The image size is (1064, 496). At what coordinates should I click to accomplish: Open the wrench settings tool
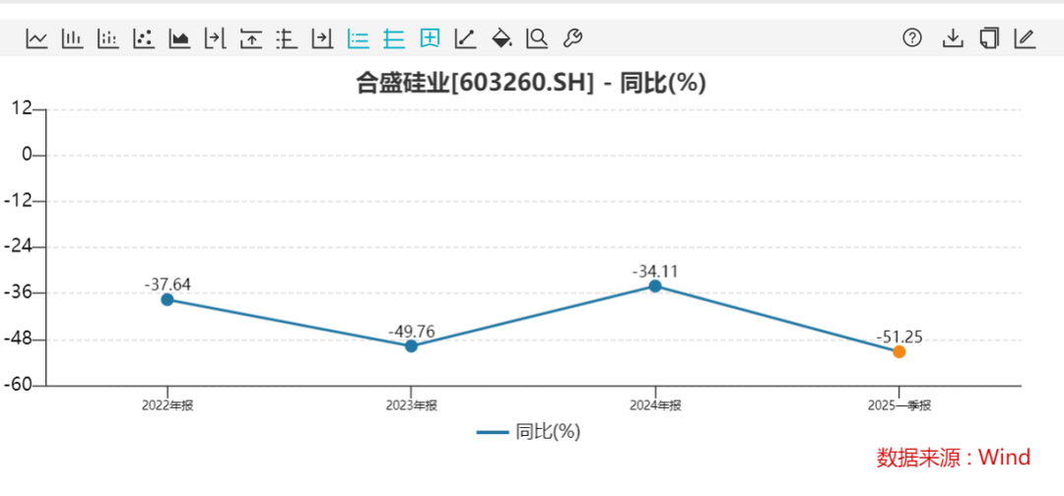click(x=572, y=38)
